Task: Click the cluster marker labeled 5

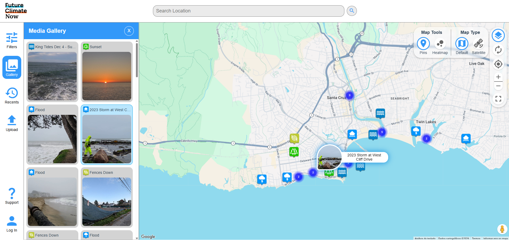Action: pos(382,132)
